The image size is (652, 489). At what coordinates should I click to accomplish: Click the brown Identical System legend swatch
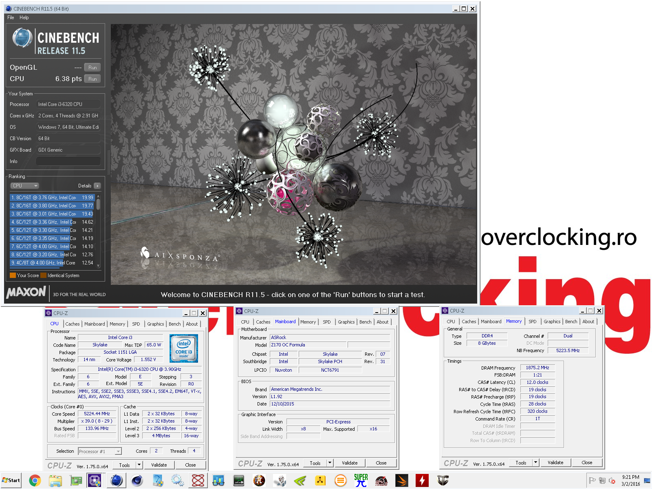43,275
